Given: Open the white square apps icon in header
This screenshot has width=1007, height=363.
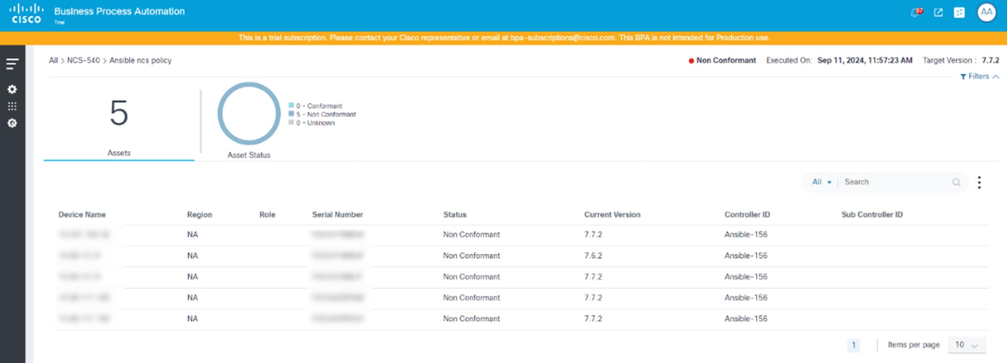Looking at the screenshot, I should tap(959, 13).
